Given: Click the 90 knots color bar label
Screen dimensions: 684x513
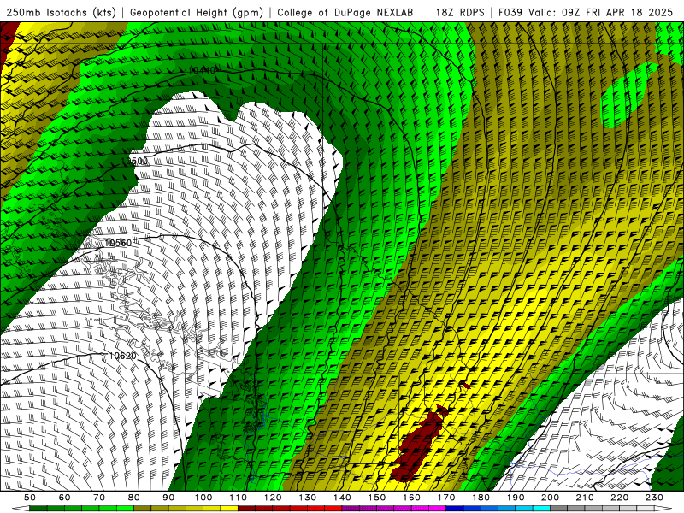Looking at the screenshot, I should 168,498.
